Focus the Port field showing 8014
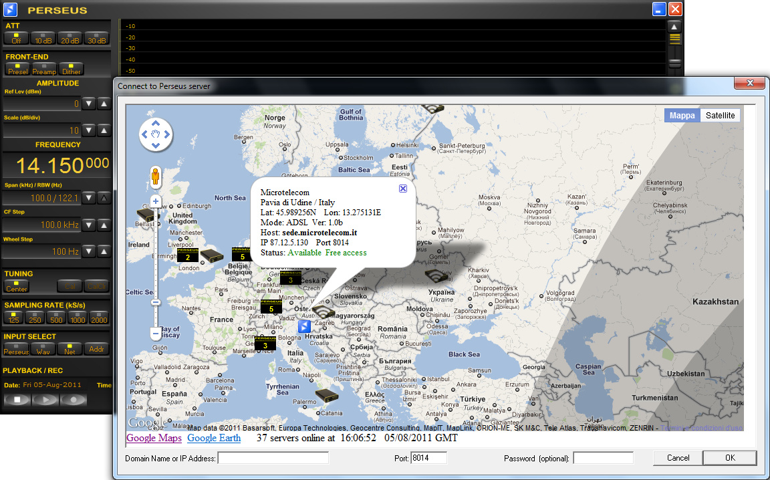This screenshot has width=770, height=480. [428, 458]
